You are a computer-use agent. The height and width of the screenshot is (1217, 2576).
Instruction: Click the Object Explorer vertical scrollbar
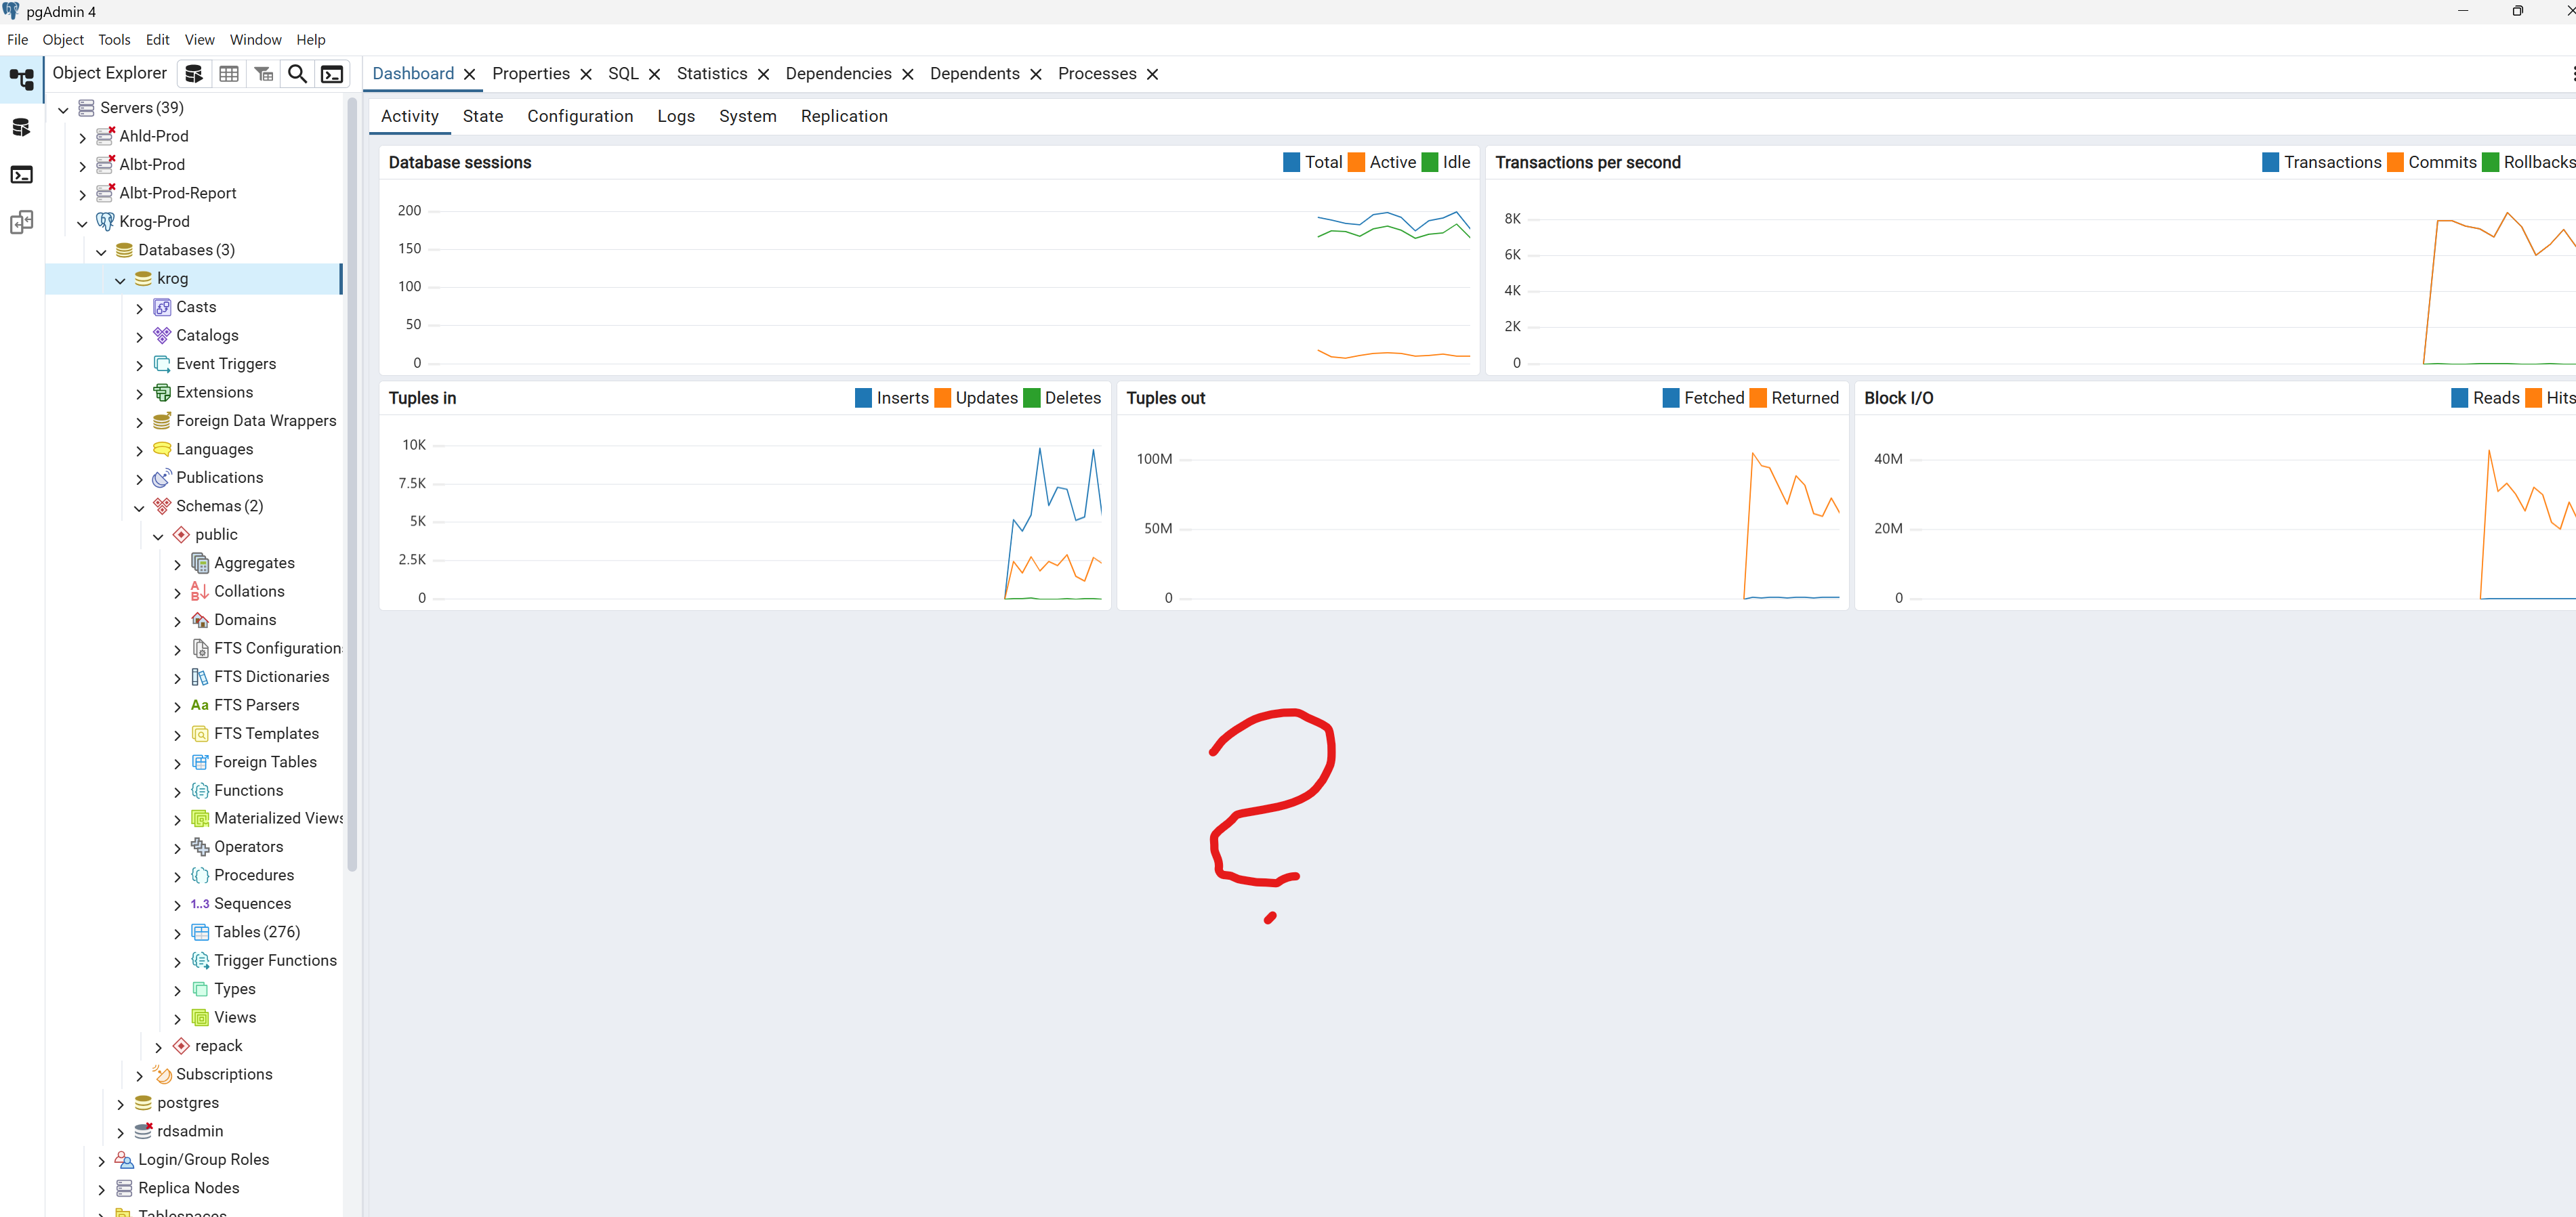click(x=351, y=479)
